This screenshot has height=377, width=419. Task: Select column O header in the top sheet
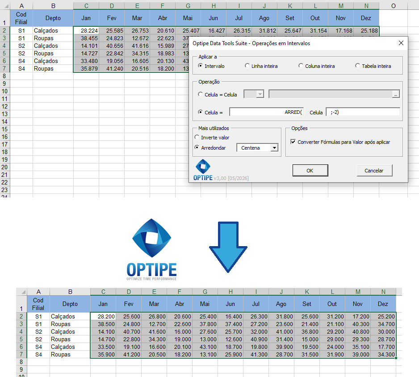tap(394, 6)
